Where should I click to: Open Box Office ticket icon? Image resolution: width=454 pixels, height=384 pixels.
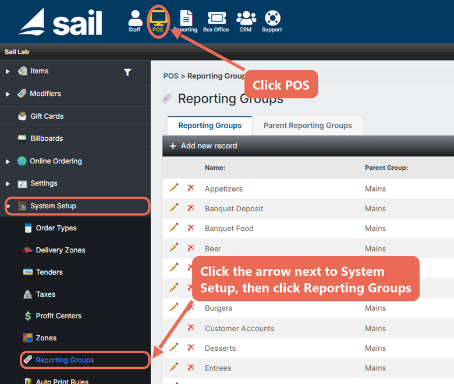(x=216, y=21)
